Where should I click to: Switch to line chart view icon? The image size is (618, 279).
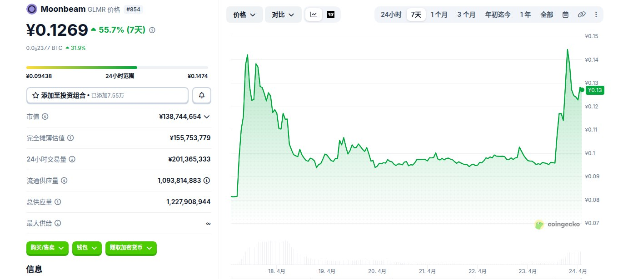[314, 15]
